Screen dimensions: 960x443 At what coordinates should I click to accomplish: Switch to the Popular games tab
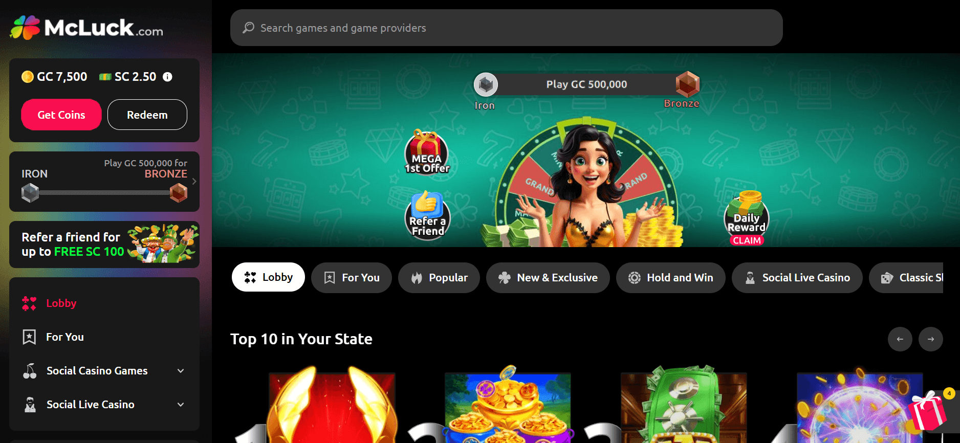(439, 278)
